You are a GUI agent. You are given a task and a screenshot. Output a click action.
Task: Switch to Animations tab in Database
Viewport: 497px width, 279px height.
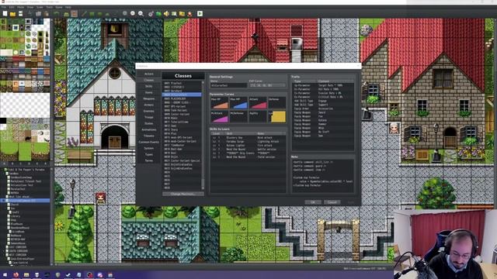(148, 129)
